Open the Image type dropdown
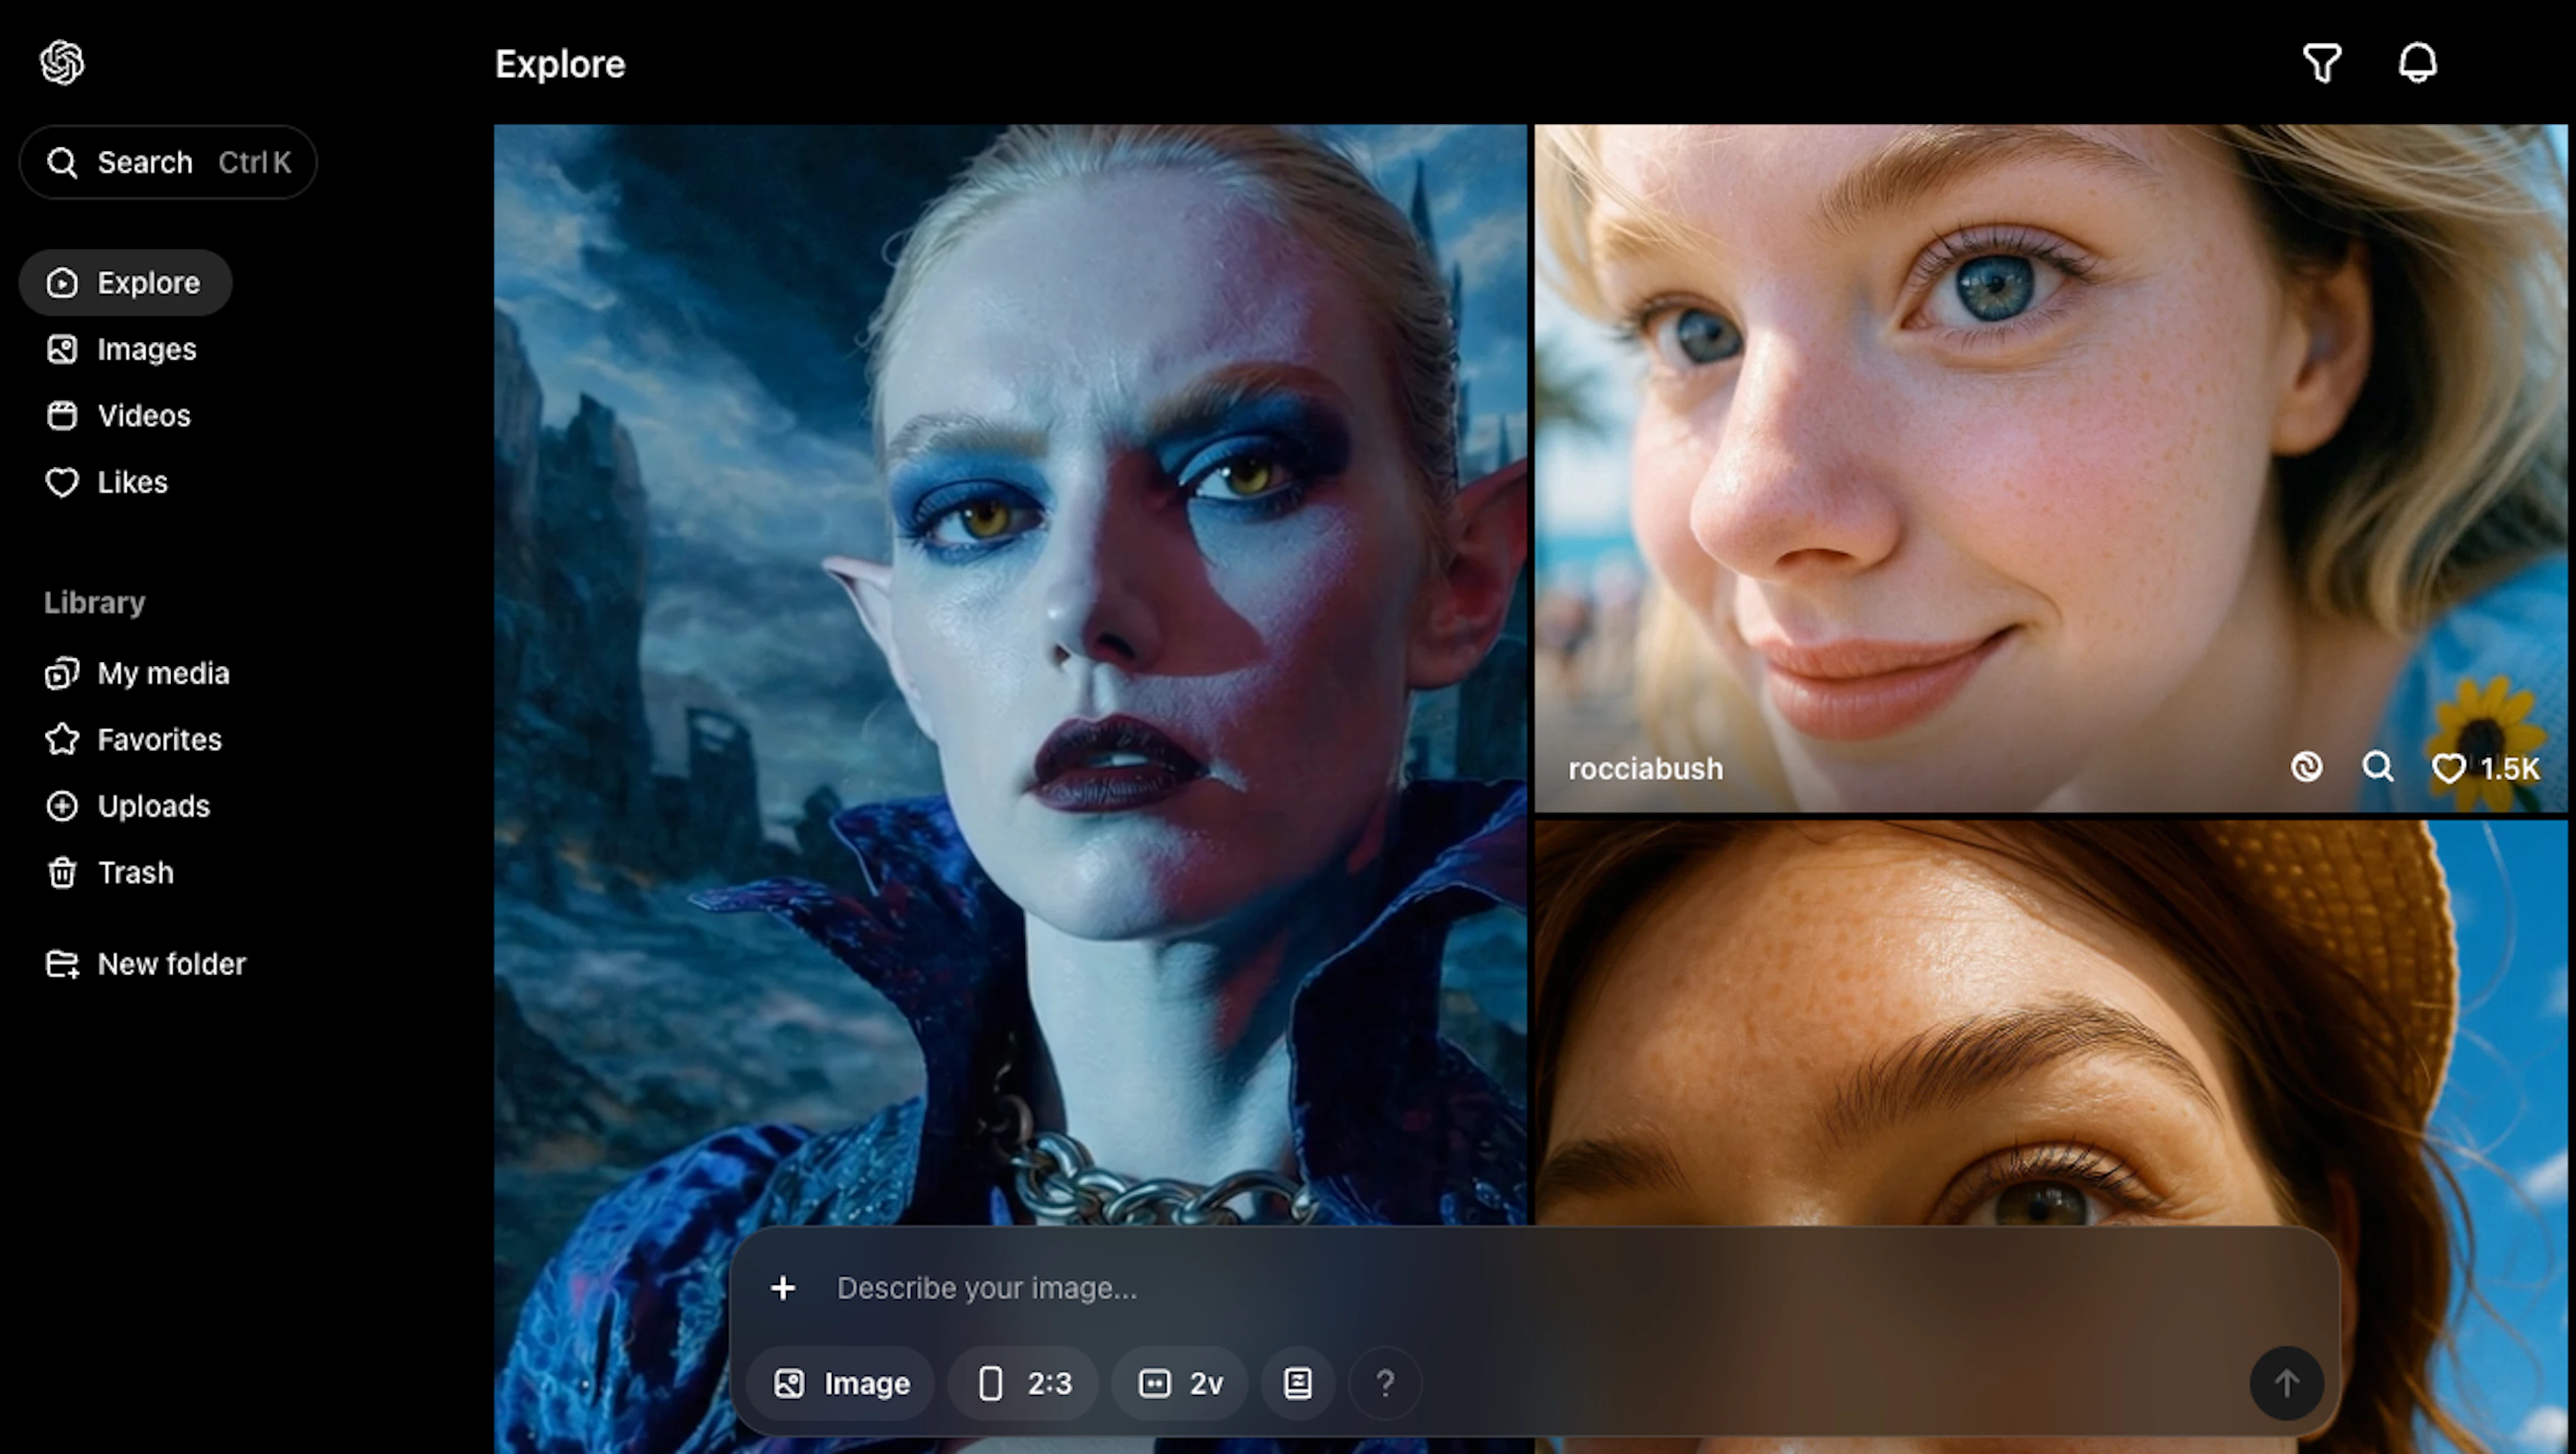Screen dimensions: 2576x1454 pyautogui.click(x=841, y=1383)
